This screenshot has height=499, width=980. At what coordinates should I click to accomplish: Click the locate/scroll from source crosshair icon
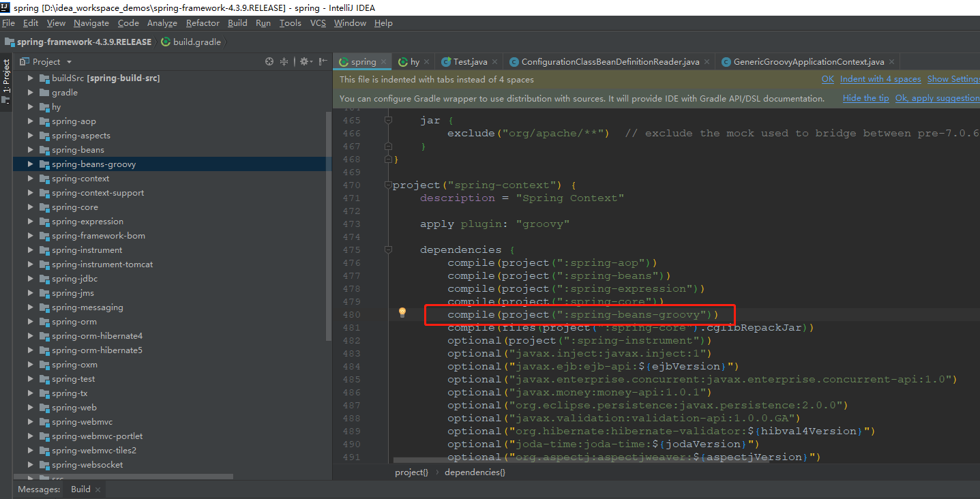click(269, 61)
